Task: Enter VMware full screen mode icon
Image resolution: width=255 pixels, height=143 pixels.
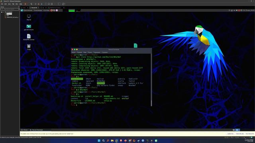Action: [52, 4]
